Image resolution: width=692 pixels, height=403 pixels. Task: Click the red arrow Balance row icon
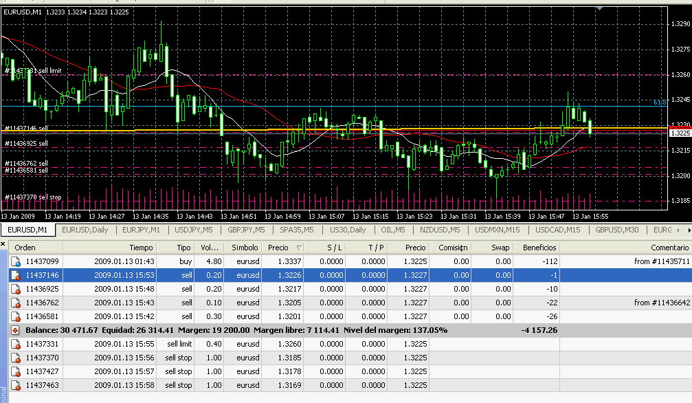click(x=15, y=330)
